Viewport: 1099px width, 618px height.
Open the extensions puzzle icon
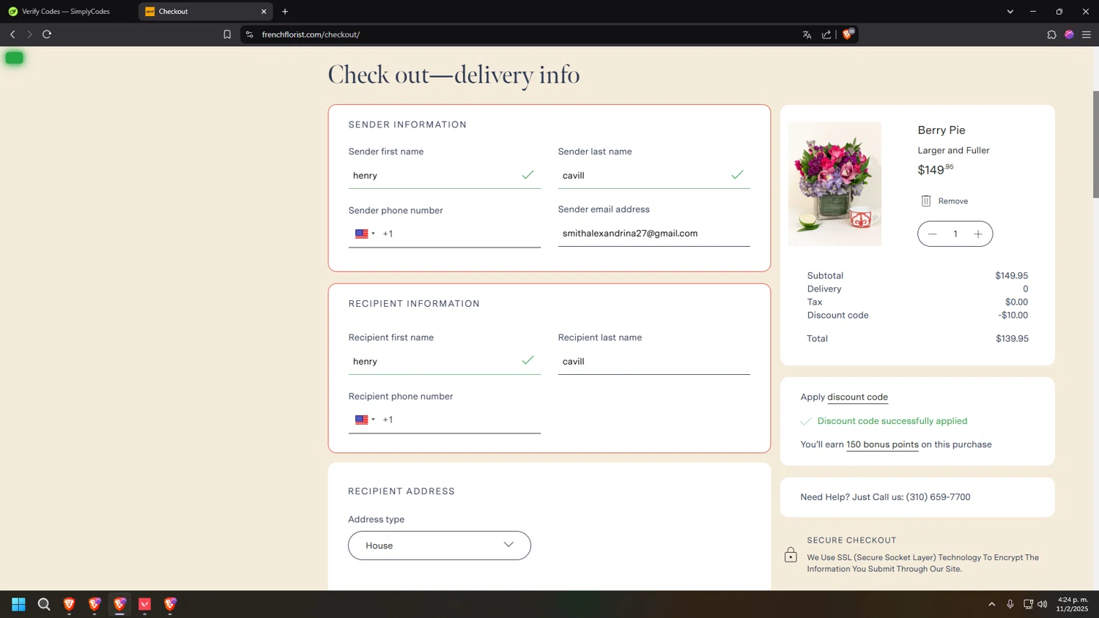(1051, 34)
